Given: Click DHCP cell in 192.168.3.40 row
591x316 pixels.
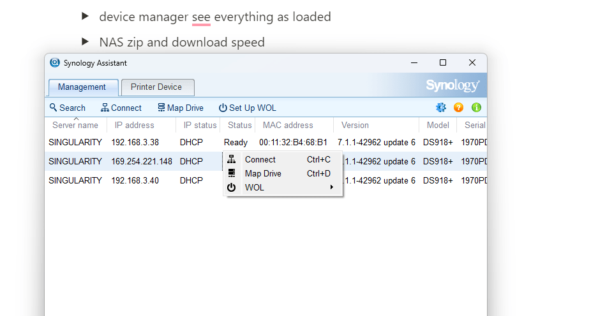Looking at the screenshot, I should (191, 180).
